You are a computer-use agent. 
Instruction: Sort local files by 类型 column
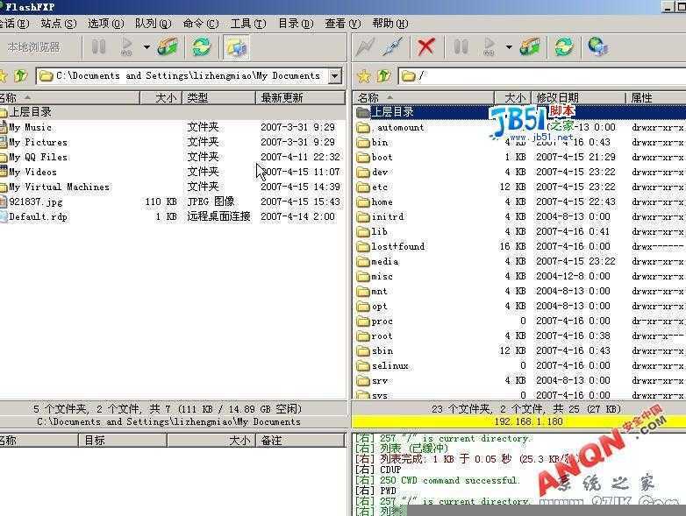pos(218,97)
